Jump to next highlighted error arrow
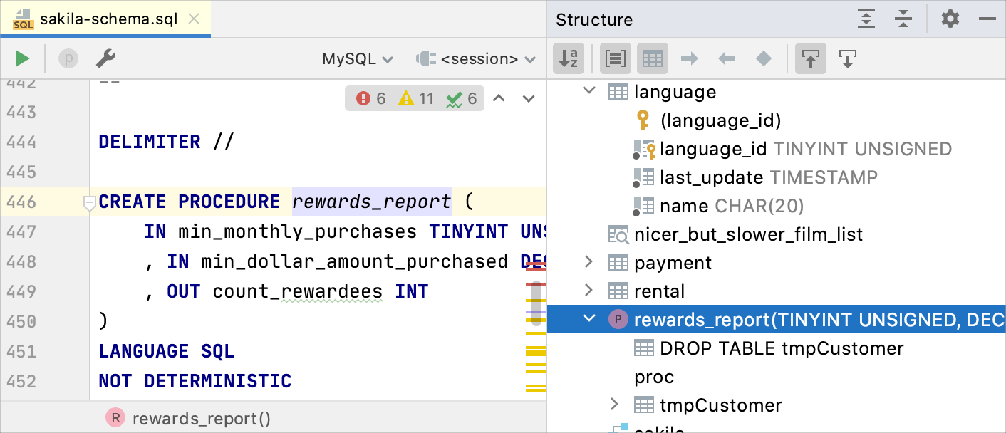 pyautogui.click(x=529, y=99)
